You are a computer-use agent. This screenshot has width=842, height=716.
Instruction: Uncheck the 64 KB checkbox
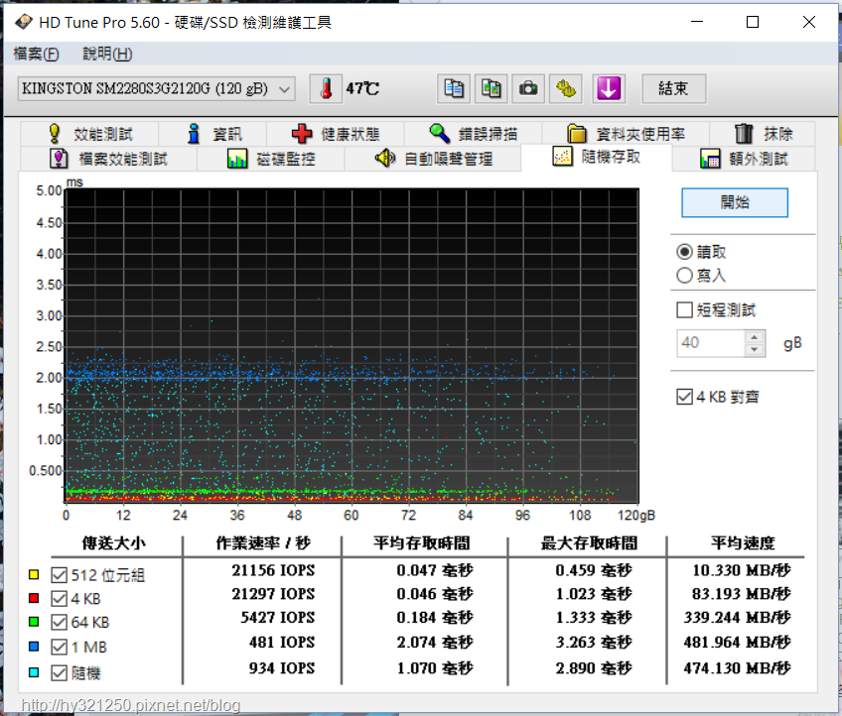point(59,622)
